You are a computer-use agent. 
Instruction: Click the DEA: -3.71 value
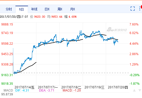47,90
